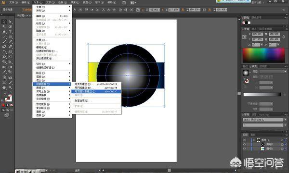Image resolution: width=289 pixels, height=173 pixels.
Task: Collapse the 图层 1 layer disclosure triangle
Action: click(x=254, y=140)
